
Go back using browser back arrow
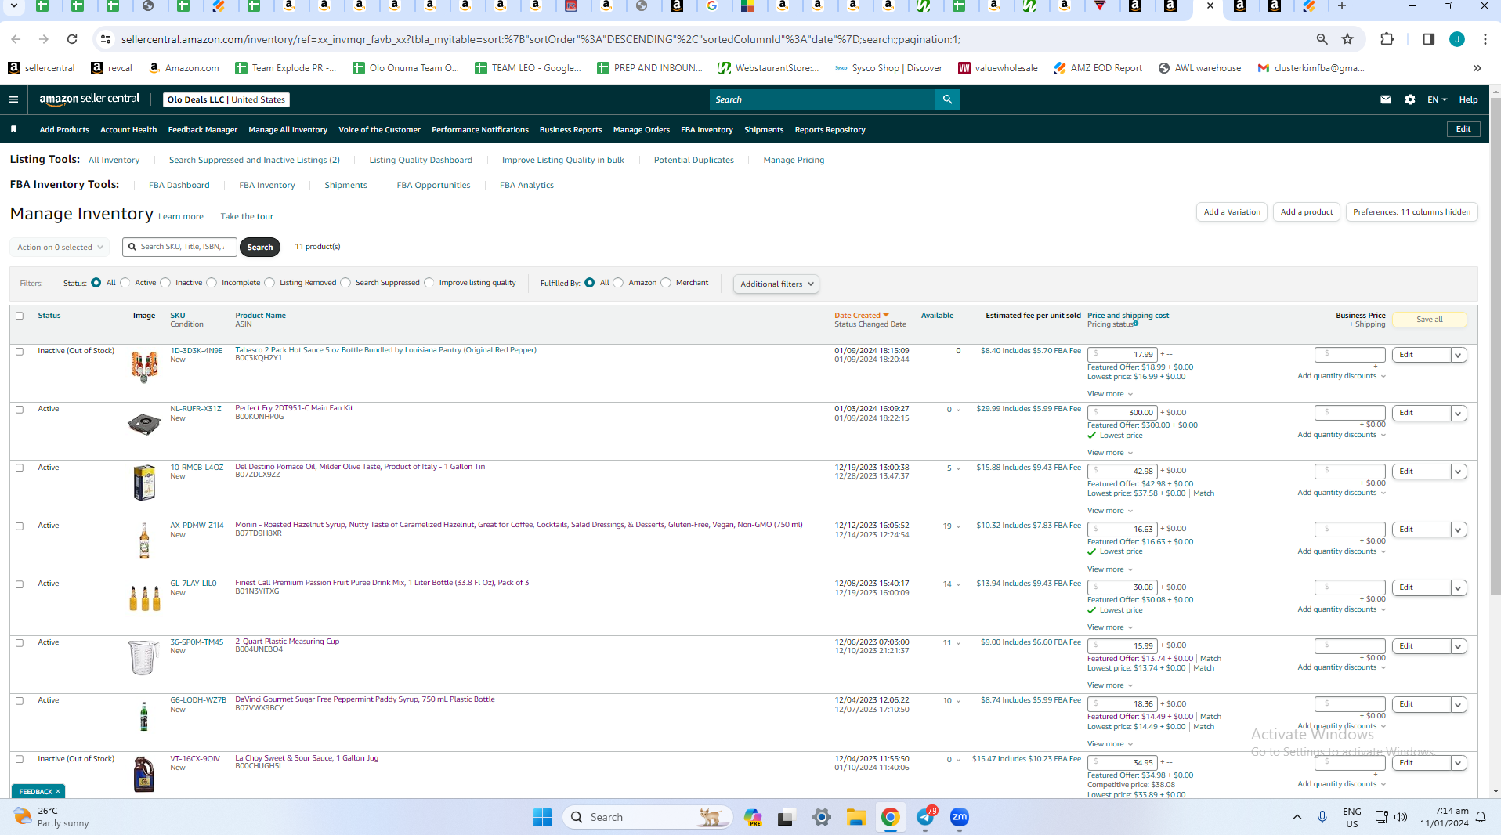(x=16, y=39)
